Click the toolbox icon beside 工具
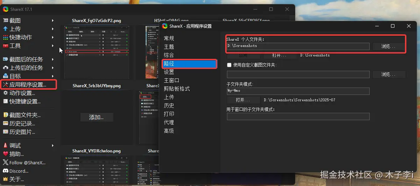420x186 pixels. (x=5, y=46)
